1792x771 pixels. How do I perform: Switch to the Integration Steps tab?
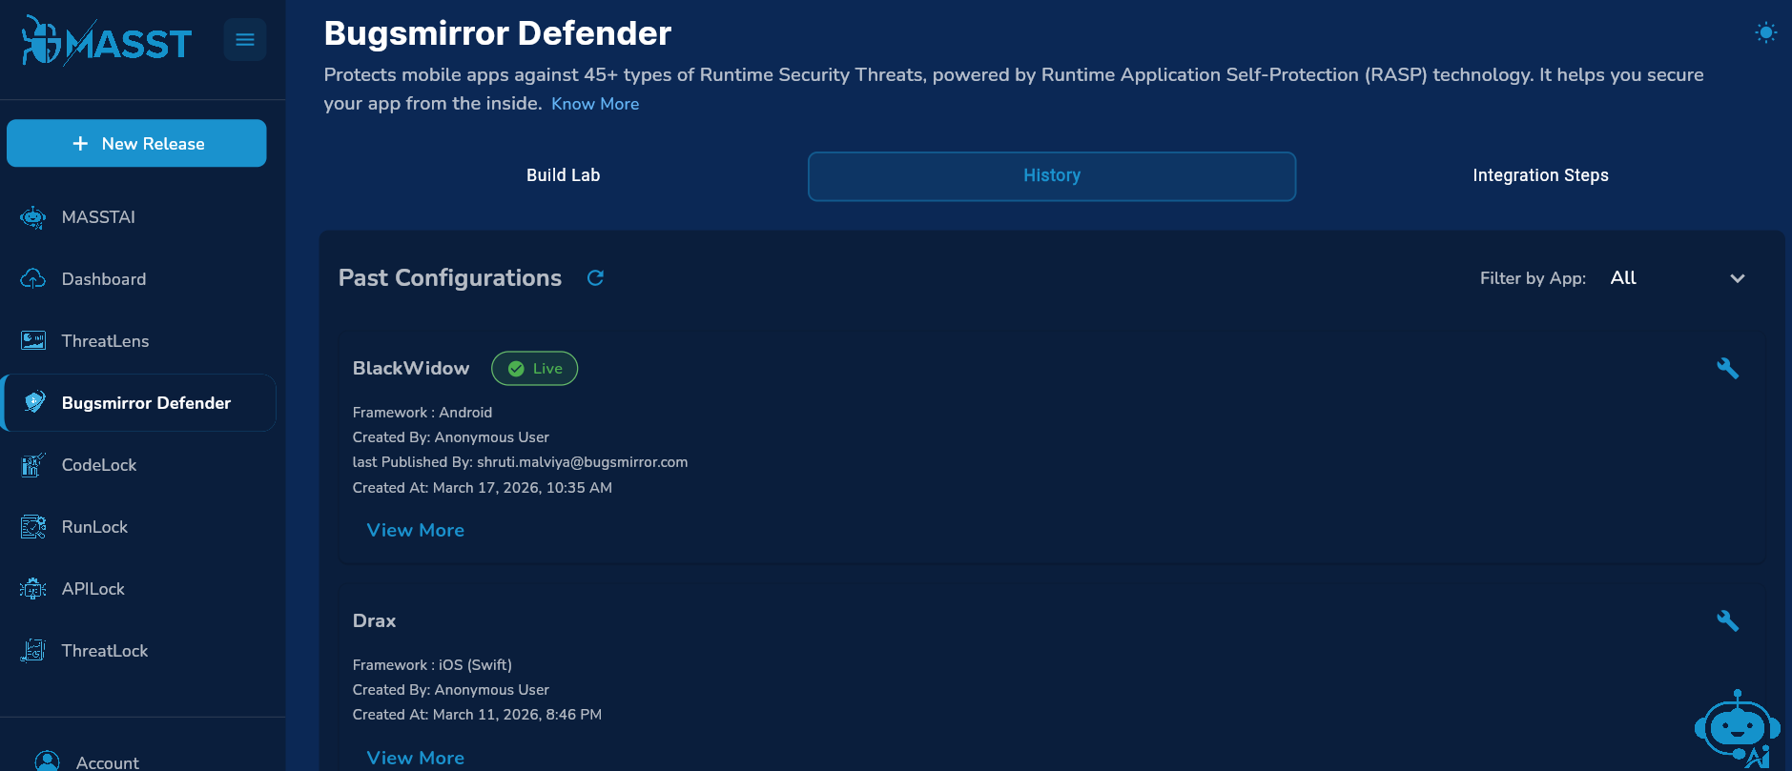(1540, 175)
